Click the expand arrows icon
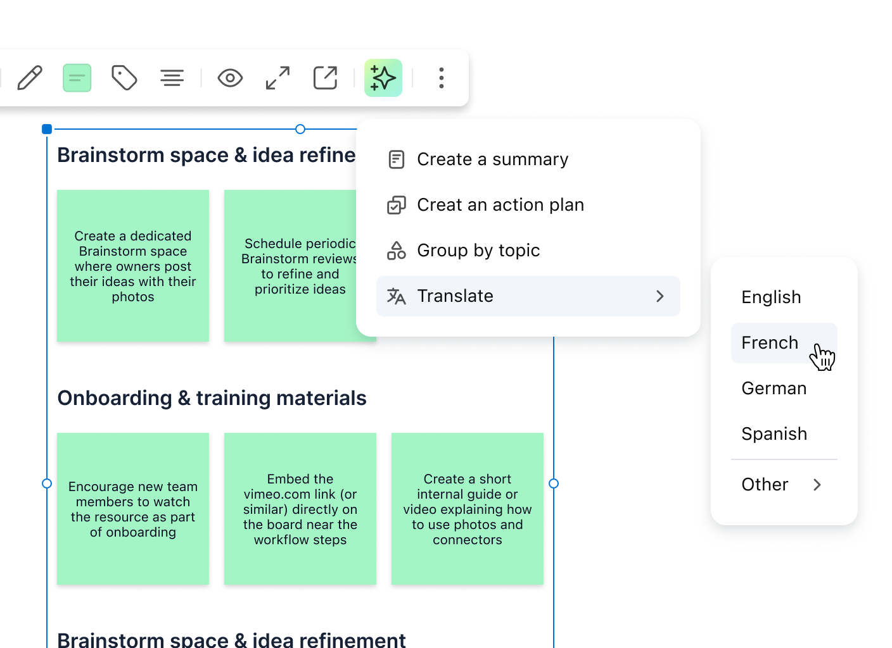The image size is (892, 648). tap(277, 78)
